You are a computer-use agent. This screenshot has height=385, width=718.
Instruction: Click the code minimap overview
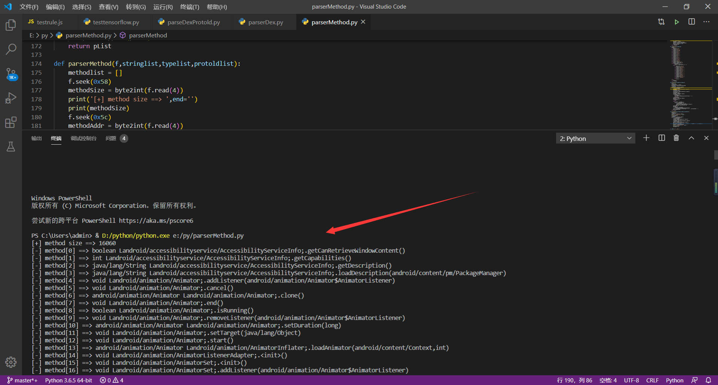(x=691, y=84)
